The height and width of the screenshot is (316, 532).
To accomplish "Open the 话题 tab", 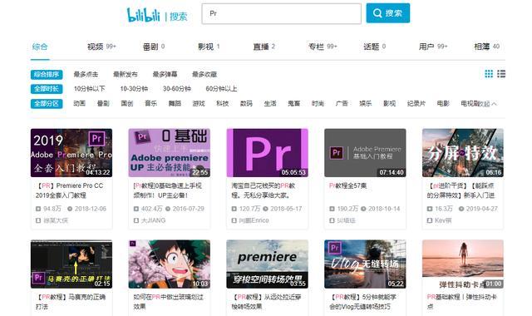I will point(375,47).
